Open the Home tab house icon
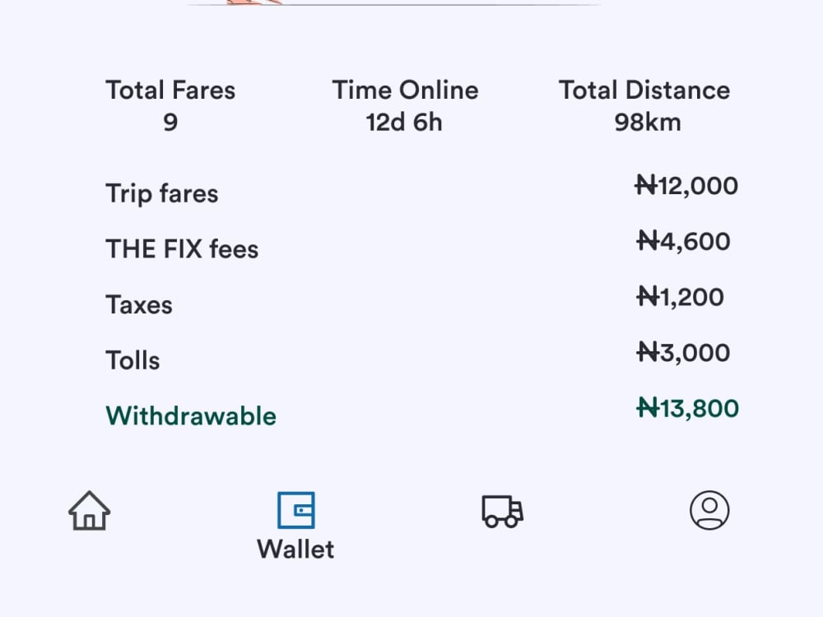 (x=89, y=511)
